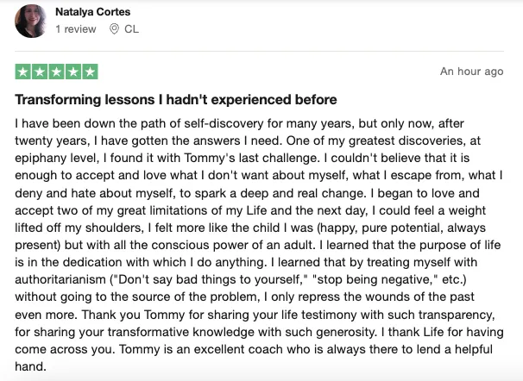Click the fourth green rating star
This screenshot has height=381, width=523.
click(72, 72)
